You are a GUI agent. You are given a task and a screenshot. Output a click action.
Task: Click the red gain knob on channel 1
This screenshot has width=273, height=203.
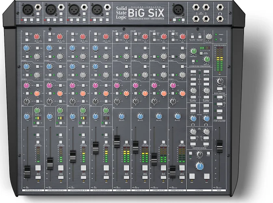37,37
